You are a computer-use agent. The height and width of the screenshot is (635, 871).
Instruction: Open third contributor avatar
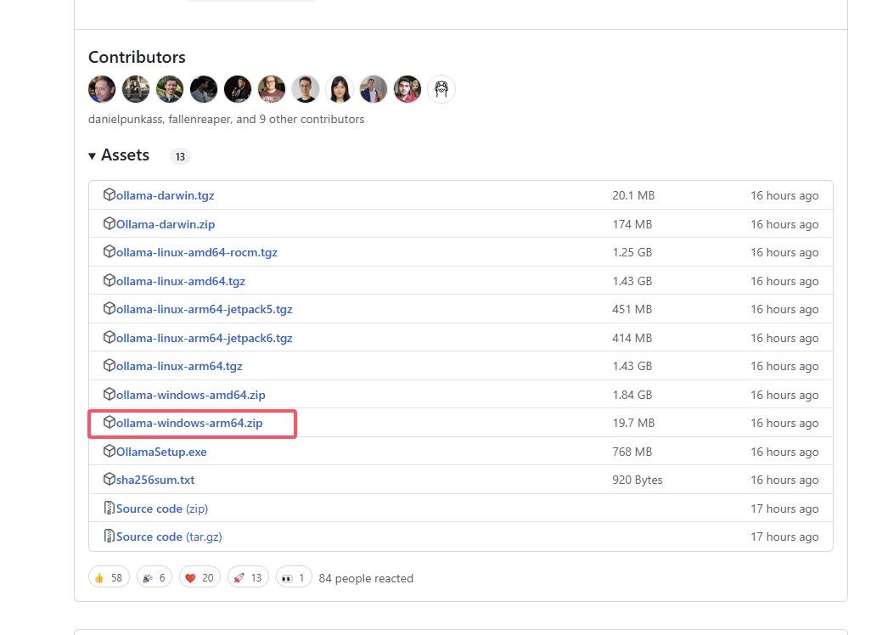click(170, 89)
